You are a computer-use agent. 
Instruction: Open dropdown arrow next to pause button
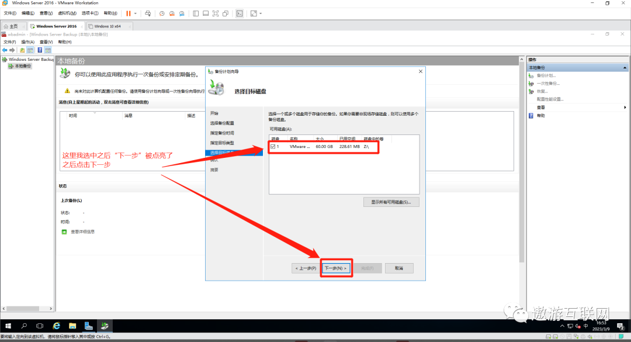click(x=135, y=13)
